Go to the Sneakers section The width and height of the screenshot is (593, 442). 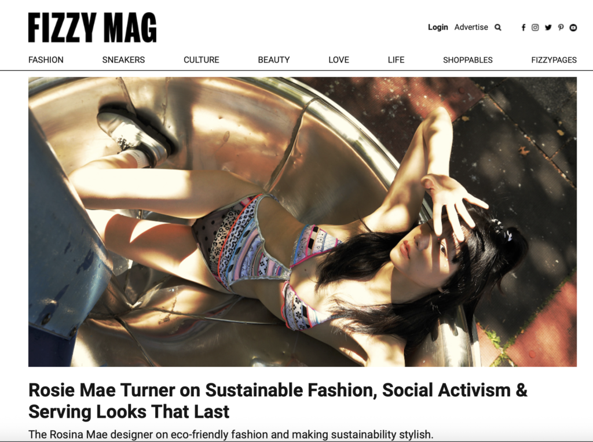point(123,60)
